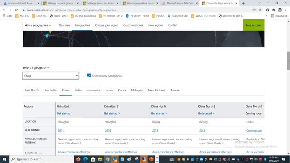Select the Taiwan tab
Screen dimensions: 290x163
[x=175, y=90]
